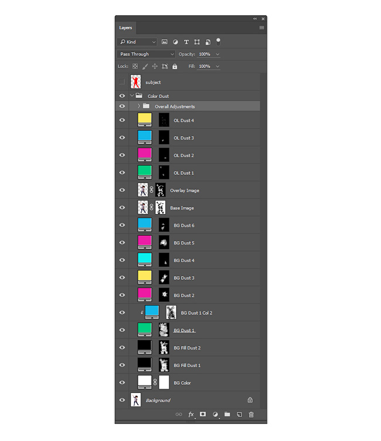Create new fill or adjustment layer
The image size is (381, 441).
pos(215,414)
